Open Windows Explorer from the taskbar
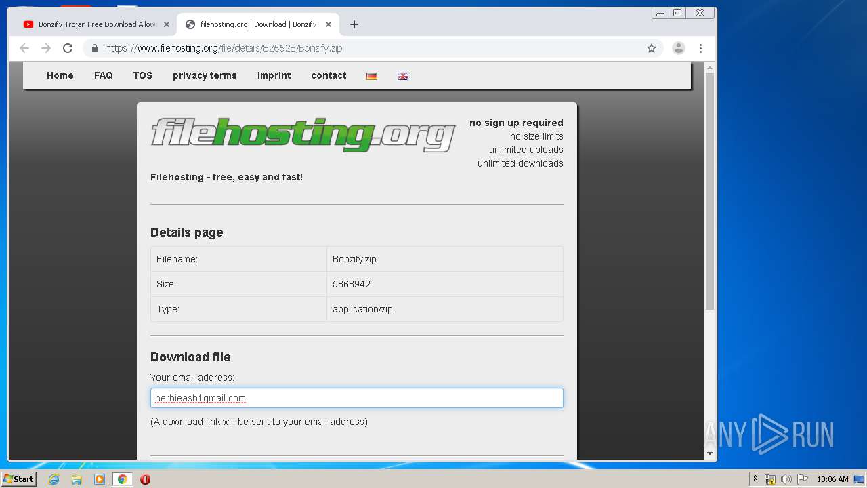867x488 pixels. (77, 479)
